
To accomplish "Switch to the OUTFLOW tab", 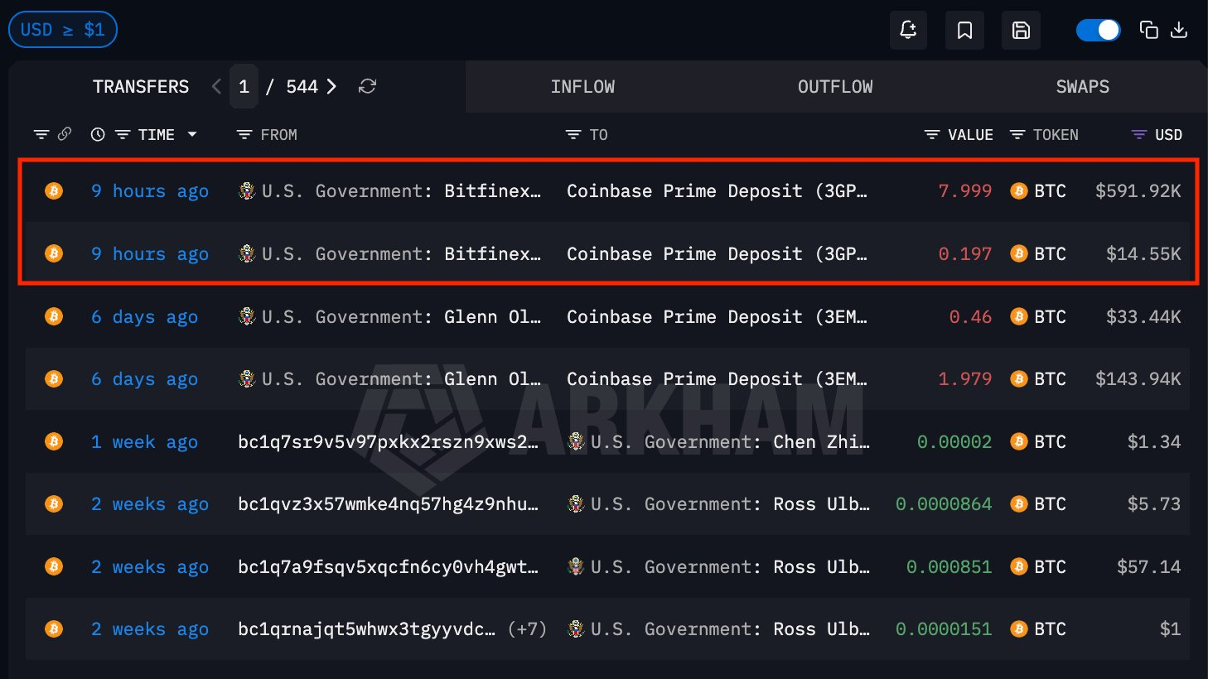I will 835,86.
